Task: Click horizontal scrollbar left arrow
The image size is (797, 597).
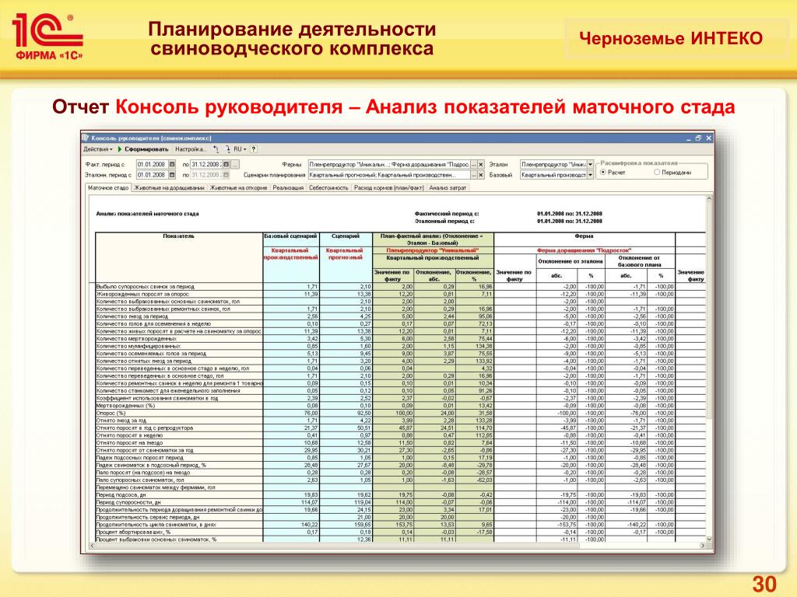Action: pyautogui.click(x=92, y=546)
